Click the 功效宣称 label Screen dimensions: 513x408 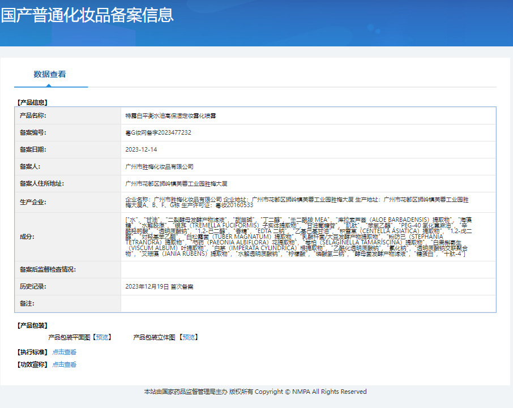(32, 364)
